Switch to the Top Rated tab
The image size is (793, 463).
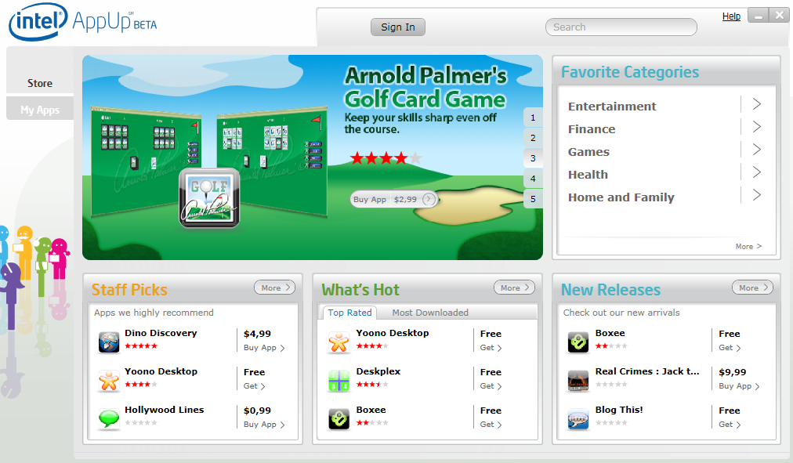tap(349, 313)
